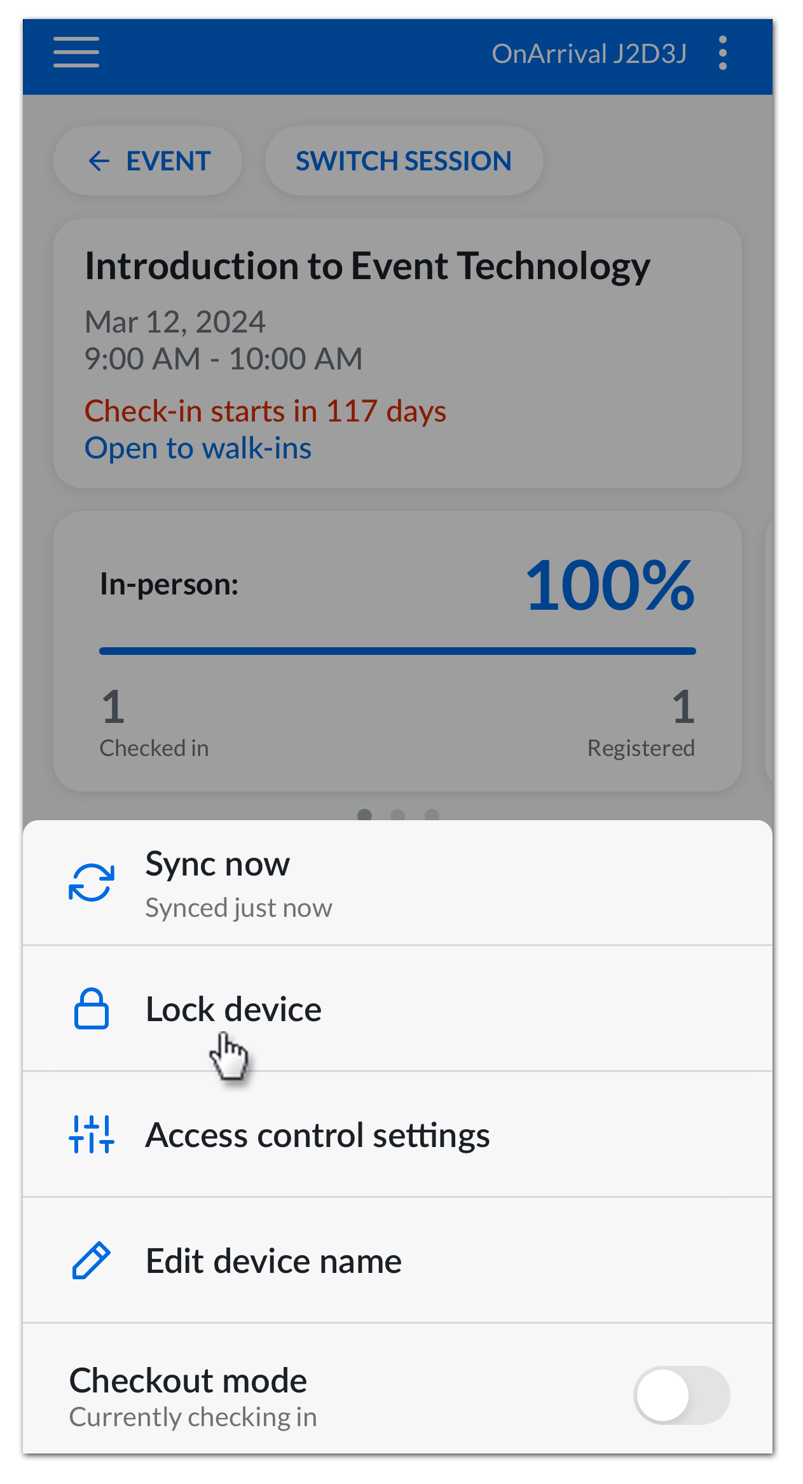Select Edit device name
Viewport: 803px width, 1484px height.
point(273,1261)
